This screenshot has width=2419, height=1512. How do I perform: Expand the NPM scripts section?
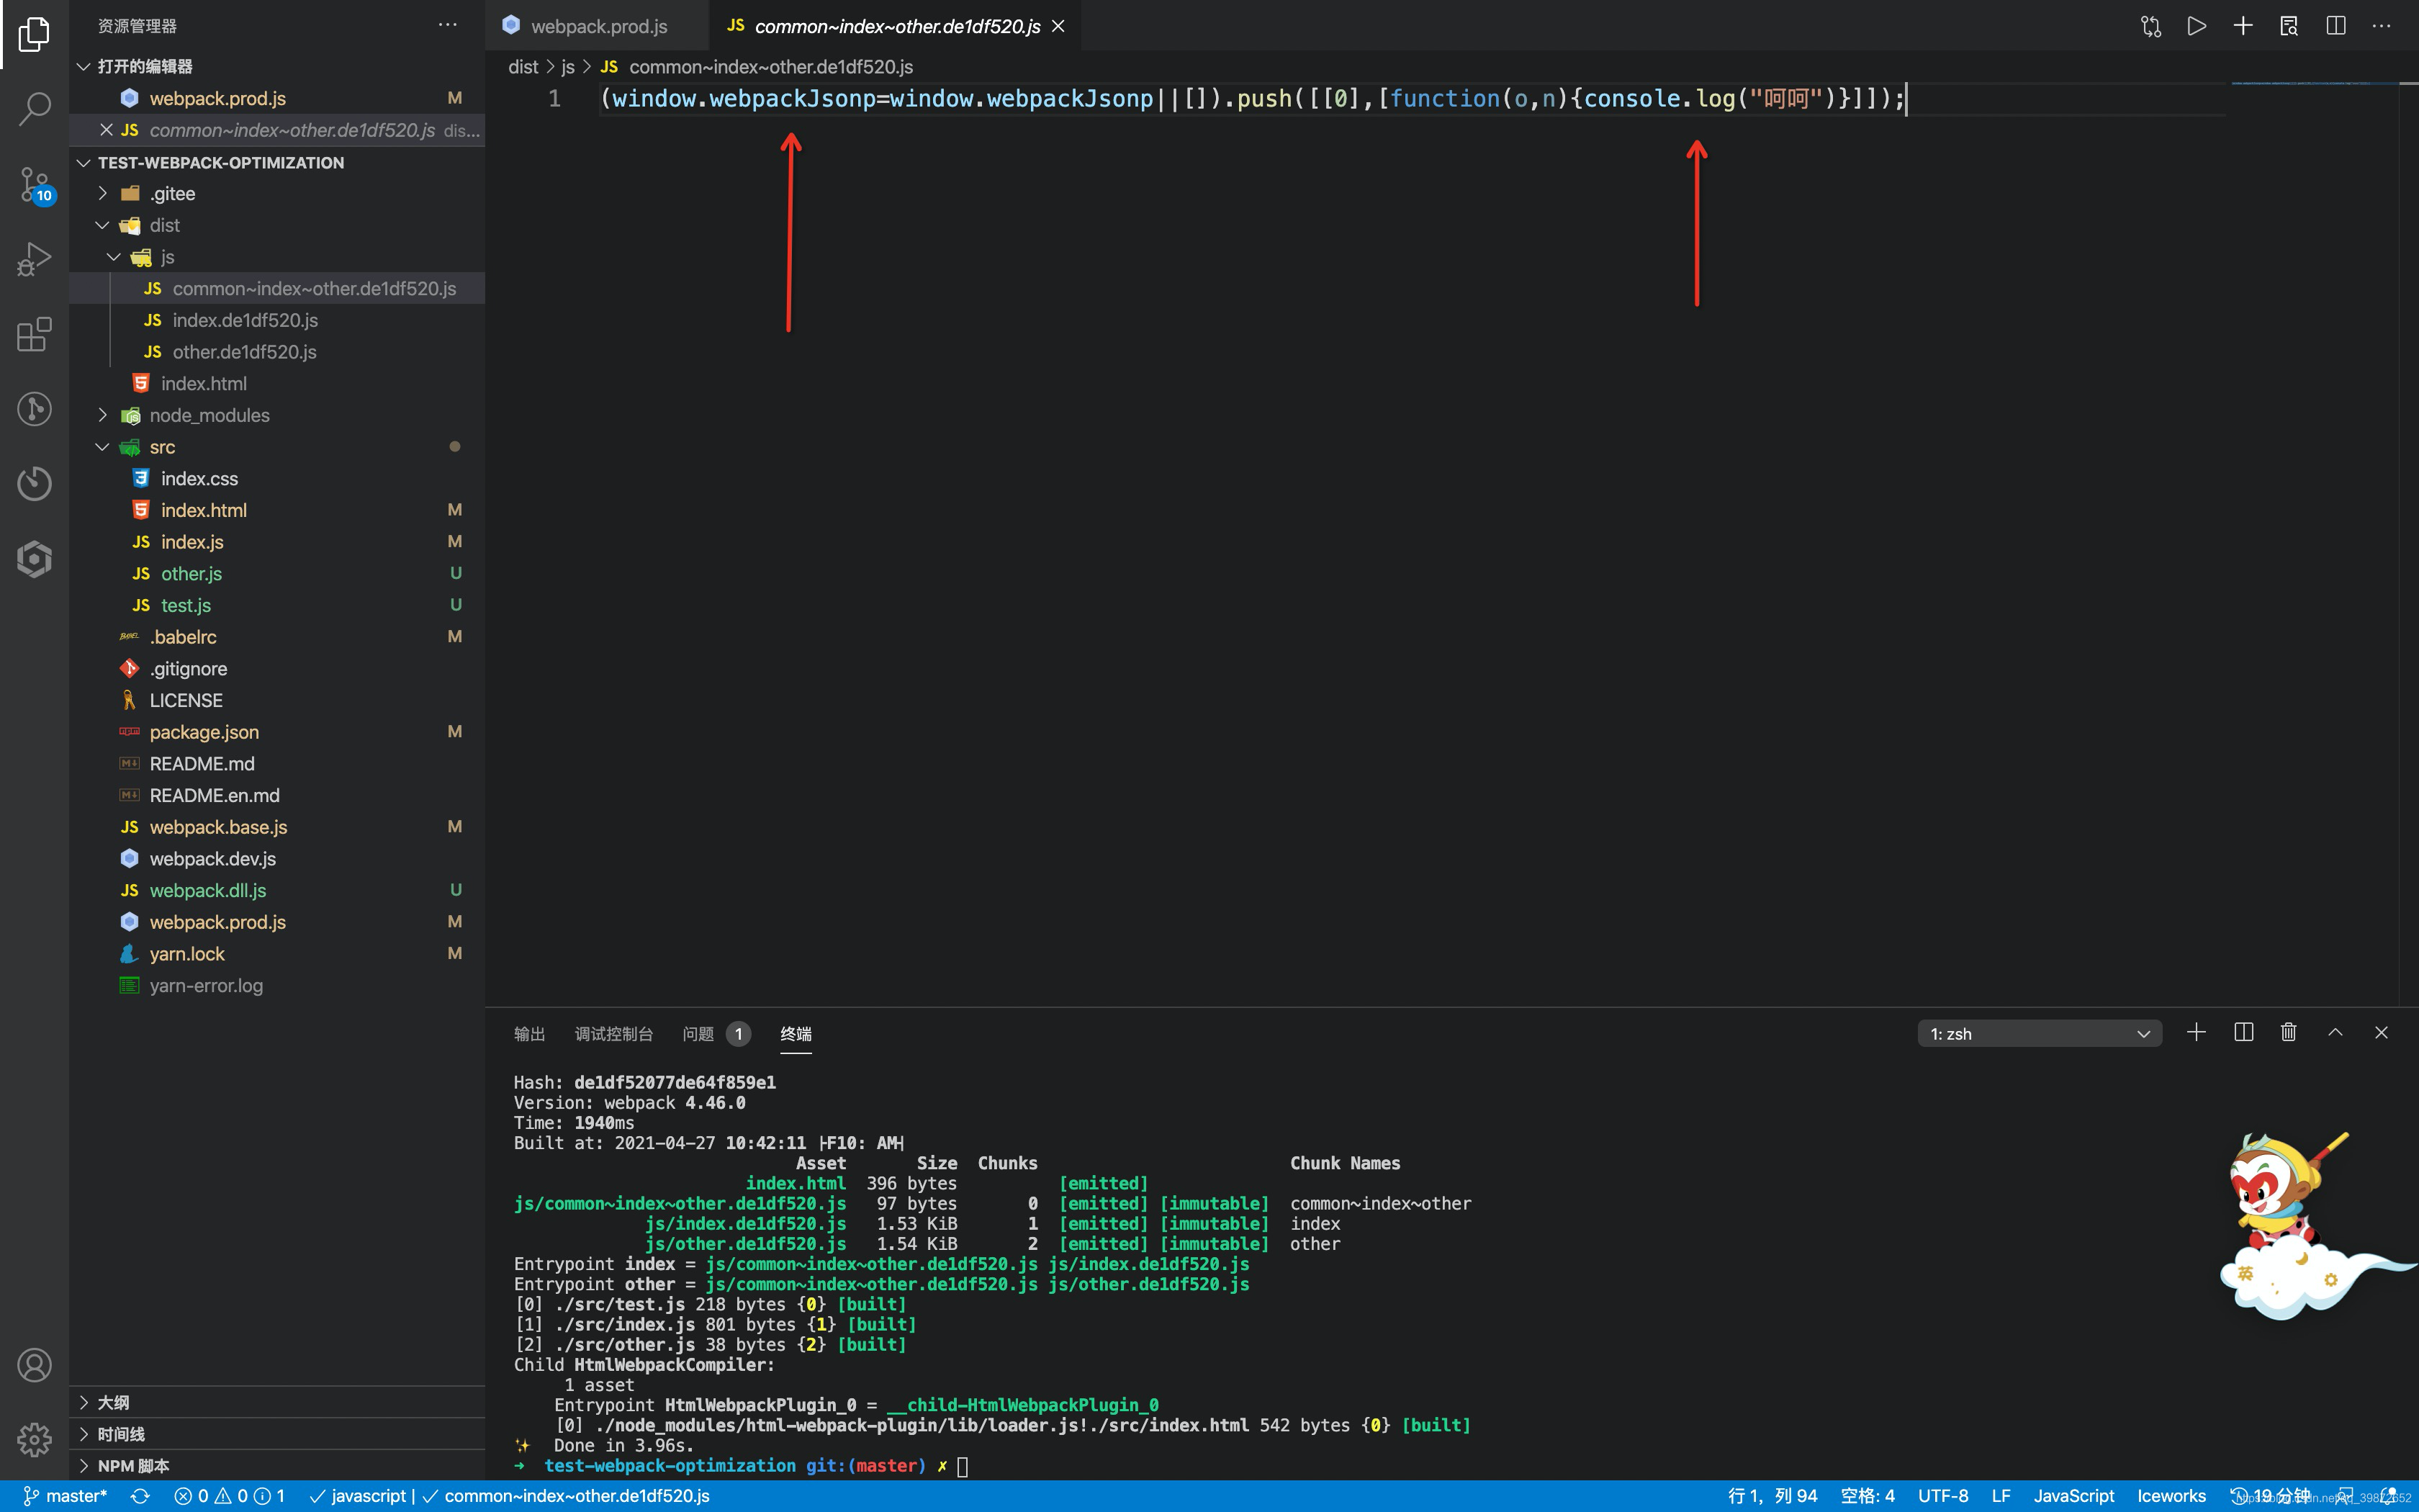point(277,1466)
